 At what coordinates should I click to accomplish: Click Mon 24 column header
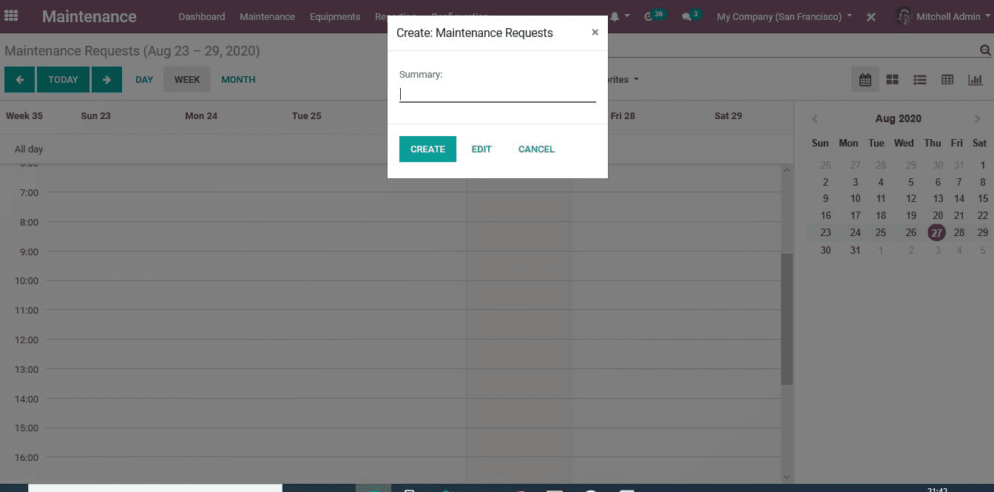[x=201, y=115]
